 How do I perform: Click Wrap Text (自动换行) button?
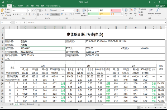tap(54, 10)
